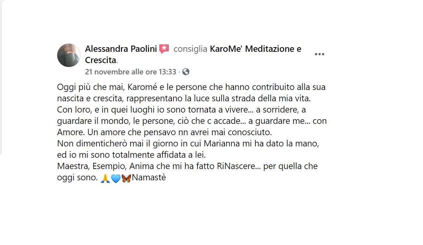Click the globe public audience icon
This screenshot has width=423, height=245.
(x=185, y=72)
